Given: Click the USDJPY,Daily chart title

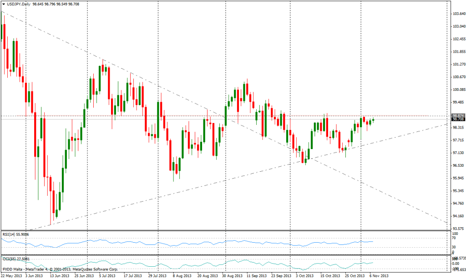Looking at the screenshot, I should (17, 4).
